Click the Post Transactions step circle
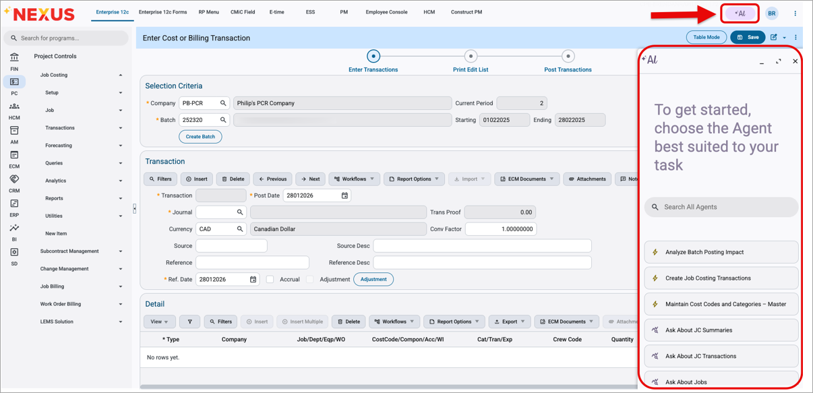This screenshot has height=393, width=813. coord(568,56)
